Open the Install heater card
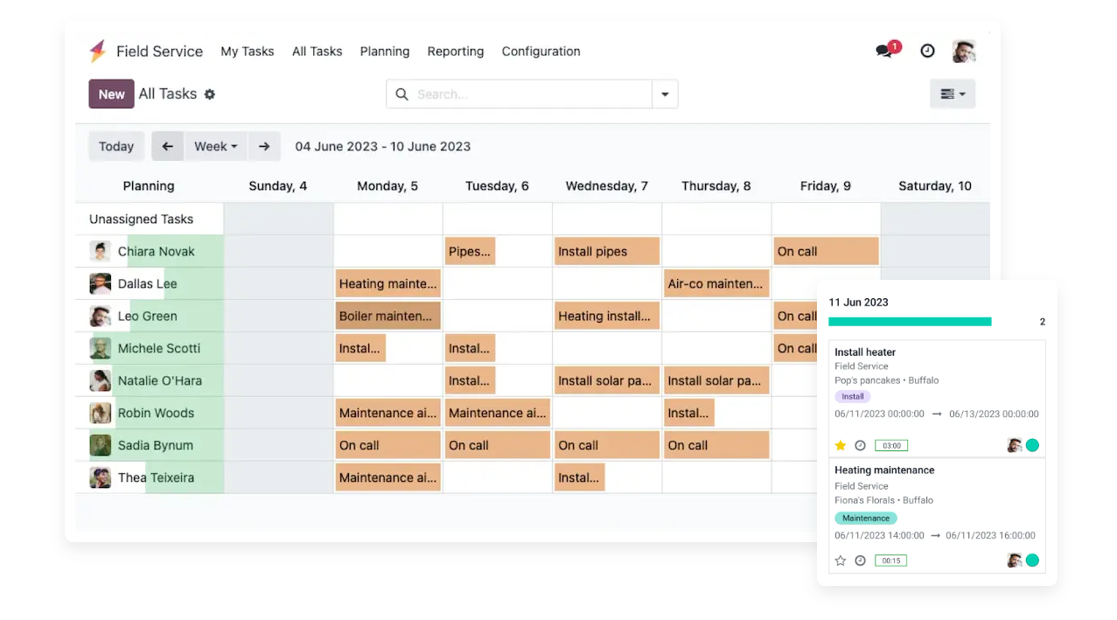The width and height of the screenshot is (1117, 620). pos(937,398)
